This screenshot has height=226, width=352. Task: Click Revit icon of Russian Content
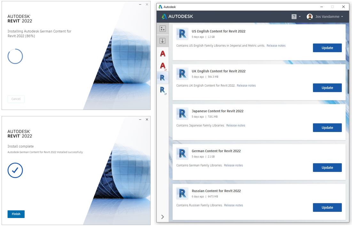click(x=182, y=194)
